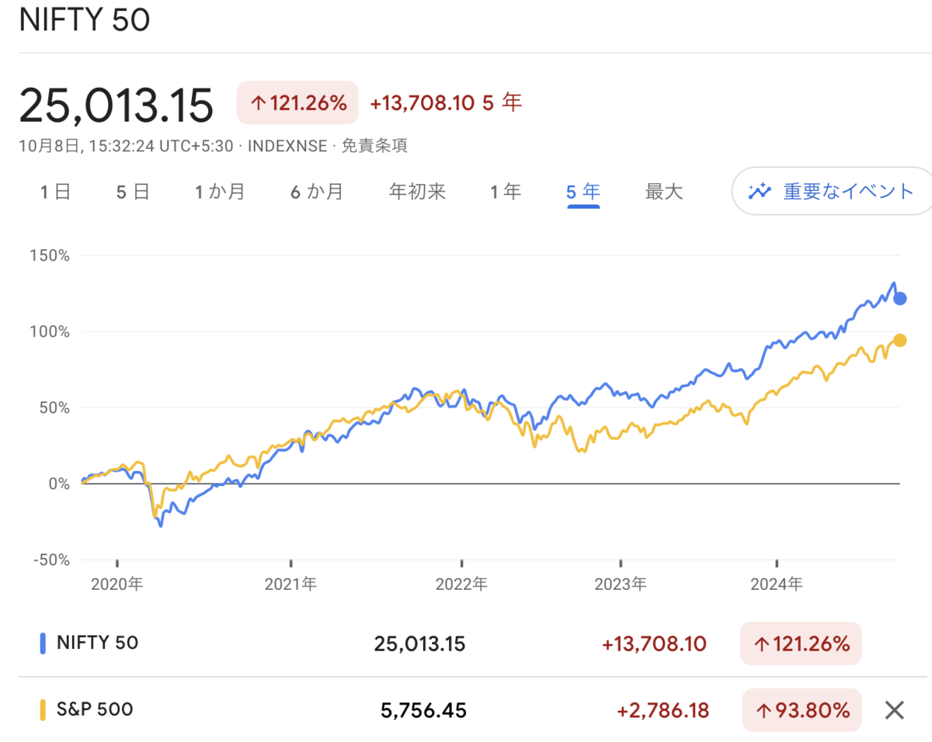Click the +13,708.10 5年 change text
Viewport: 932px width, 742px height.
click(x=447, y=102)
